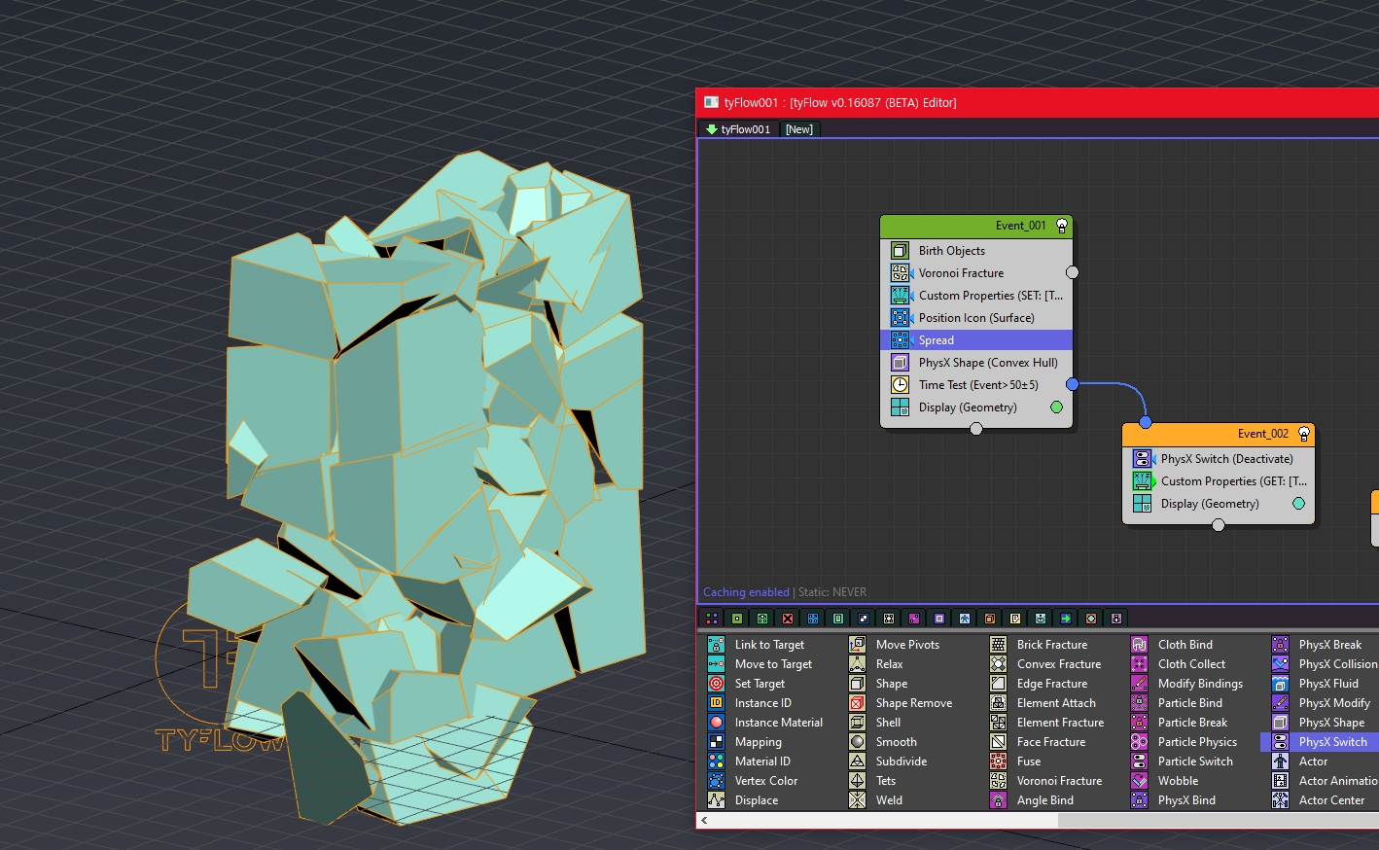Screen dimensions: 1379x850
Task: Open the [New] flow tab
Action: point(799,129)
